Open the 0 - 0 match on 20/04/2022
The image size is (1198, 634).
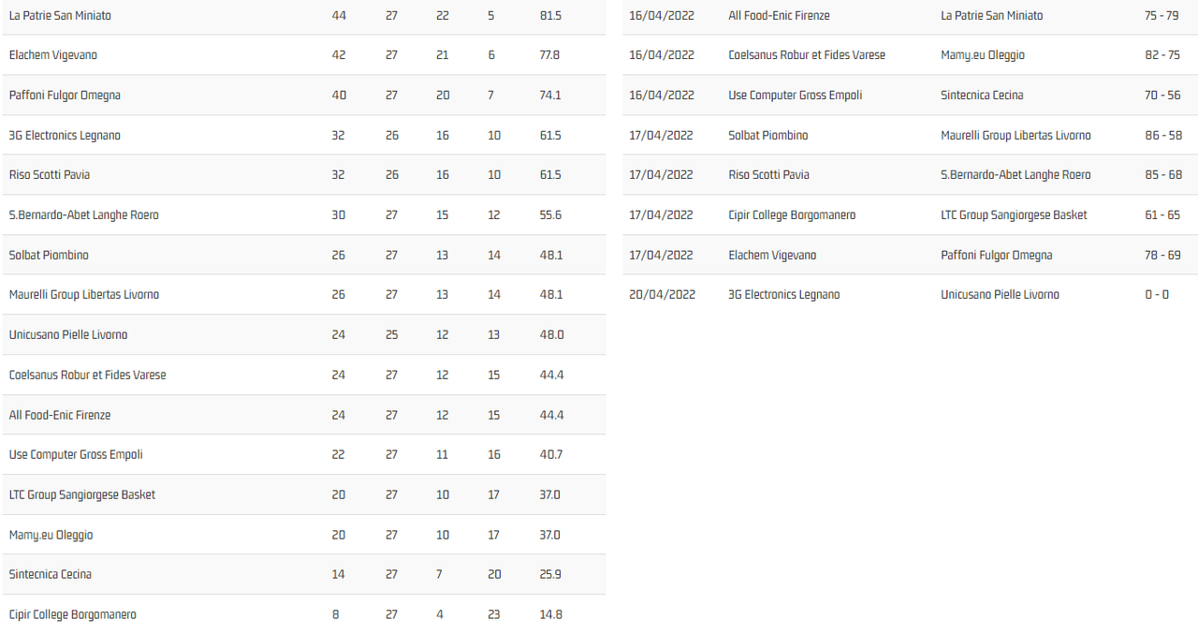pos(1157,295)
